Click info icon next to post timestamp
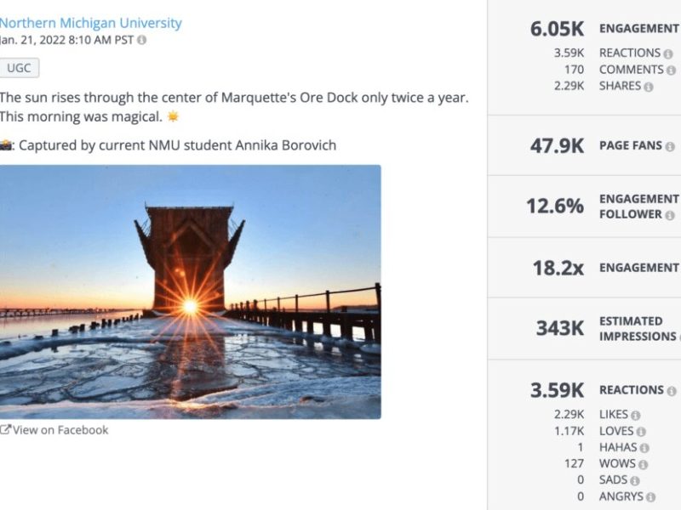Image resolution: width=681 pixels, height=510 pixels. coord(142,40)
